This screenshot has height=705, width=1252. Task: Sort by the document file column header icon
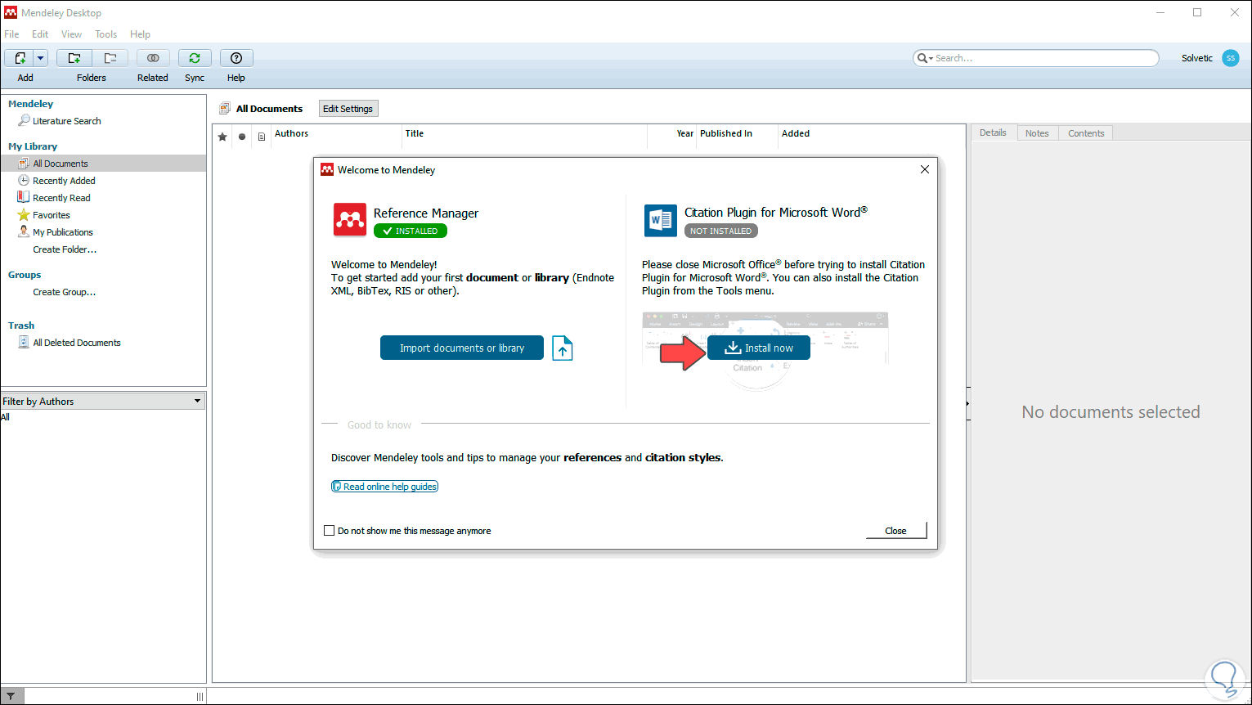pyautogui.click(x=262, y=137)
